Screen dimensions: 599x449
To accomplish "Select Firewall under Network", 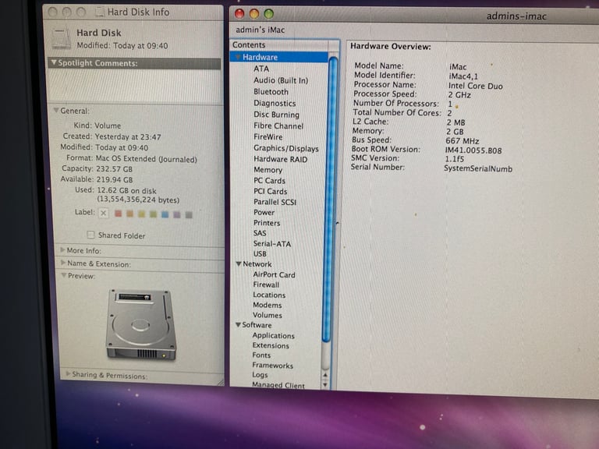I will [266, 285].
